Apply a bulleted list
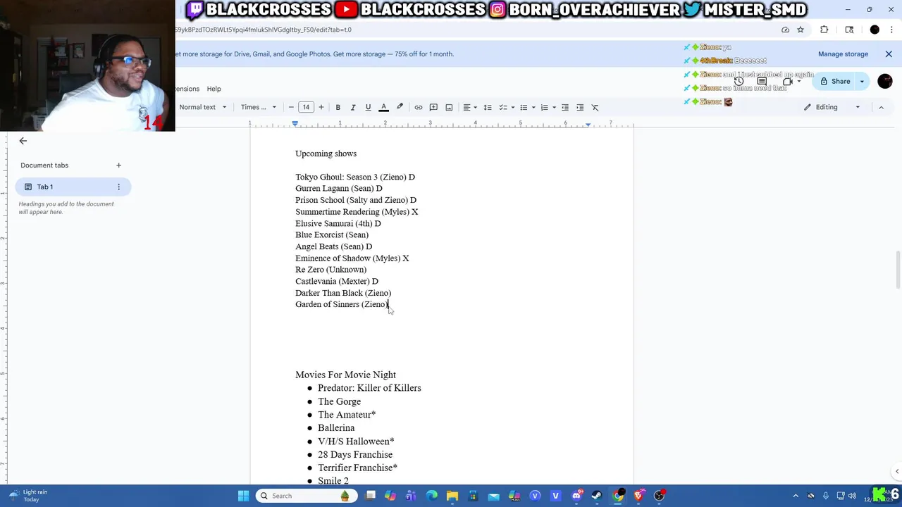The width and height of the screenshot is (902, 507). 524,107
